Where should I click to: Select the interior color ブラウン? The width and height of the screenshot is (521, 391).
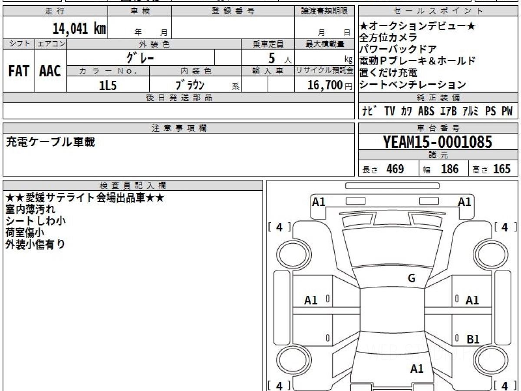pyautogui.click(x=190, y=85)
